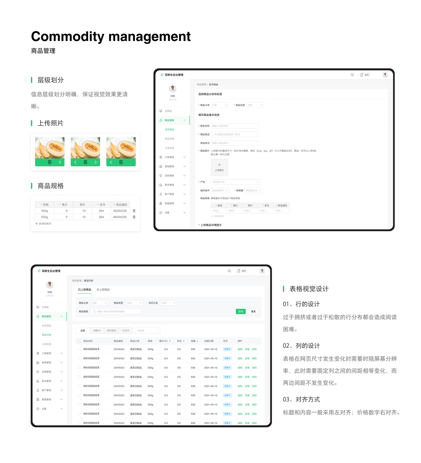Open 商品标签 dropdown on the 发布商品 mockup
This screenshot has height=463, width=421.
pyautogui.click(x=255, y=105)
